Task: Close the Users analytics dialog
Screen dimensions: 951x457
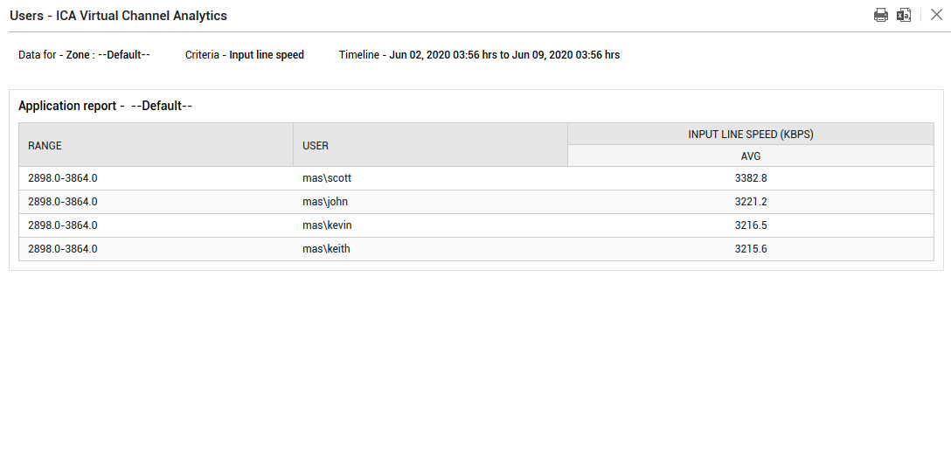Action: (936, 15)
